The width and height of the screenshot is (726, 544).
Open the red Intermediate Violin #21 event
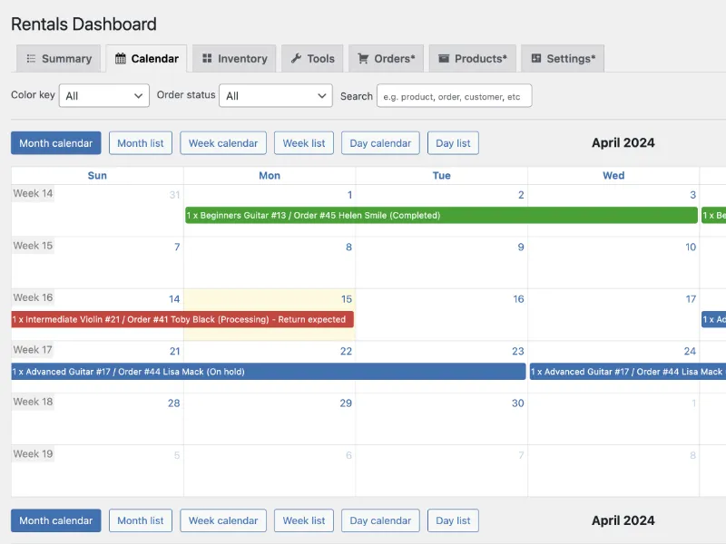pos(182,319)
